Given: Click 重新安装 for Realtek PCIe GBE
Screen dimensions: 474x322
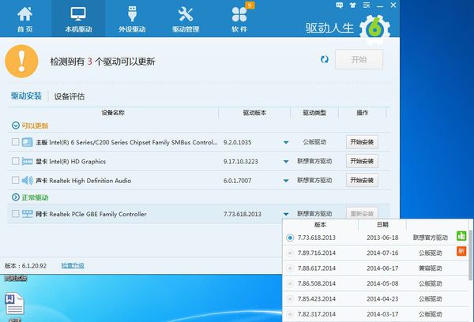Looking at the screenshot, I should coord(362,214).
